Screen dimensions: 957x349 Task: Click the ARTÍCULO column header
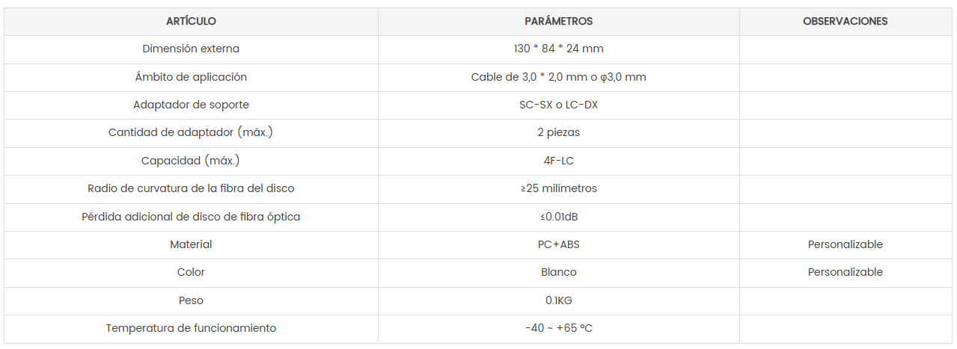point(191,22)
